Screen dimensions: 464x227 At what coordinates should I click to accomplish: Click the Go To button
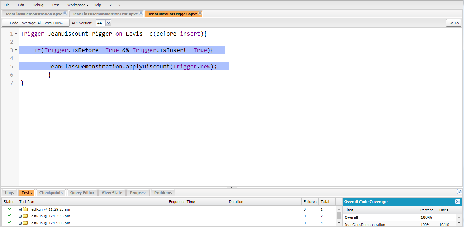[x=453, y=23]
